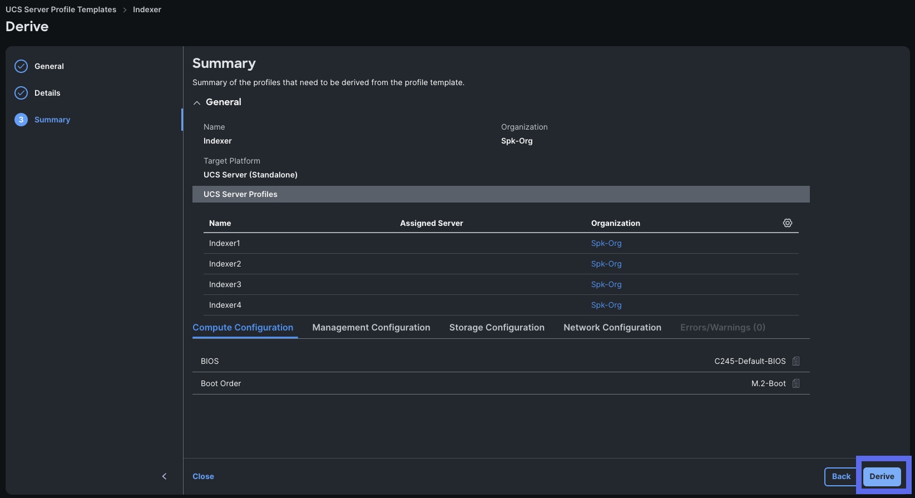Open table settings gear icon
915x498 pixels.
[787, 223]
